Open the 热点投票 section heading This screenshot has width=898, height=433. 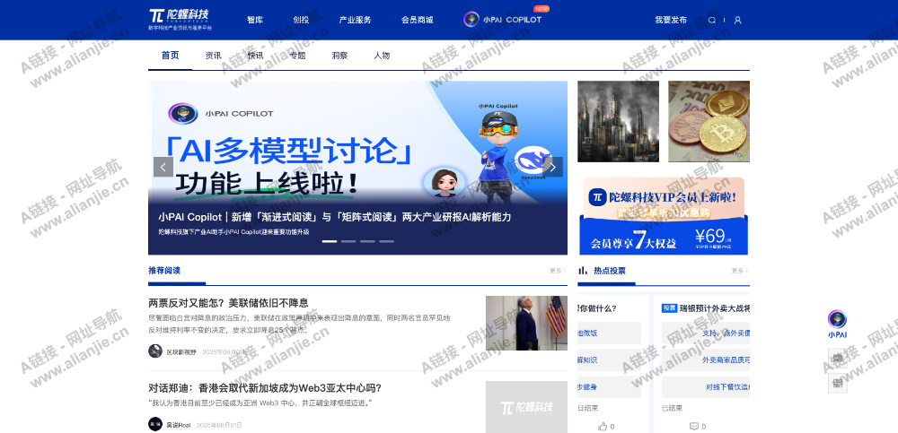(x=610, y=271)
